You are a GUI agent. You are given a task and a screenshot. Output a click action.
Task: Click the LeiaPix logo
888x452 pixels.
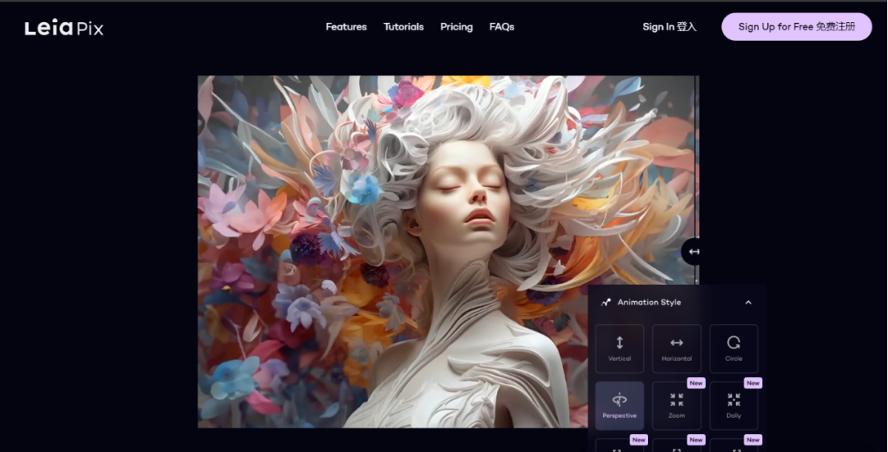pos(64,28)
